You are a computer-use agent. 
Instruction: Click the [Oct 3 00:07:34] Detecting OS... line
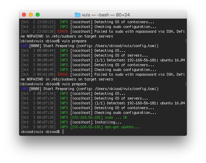coord(73,94)
